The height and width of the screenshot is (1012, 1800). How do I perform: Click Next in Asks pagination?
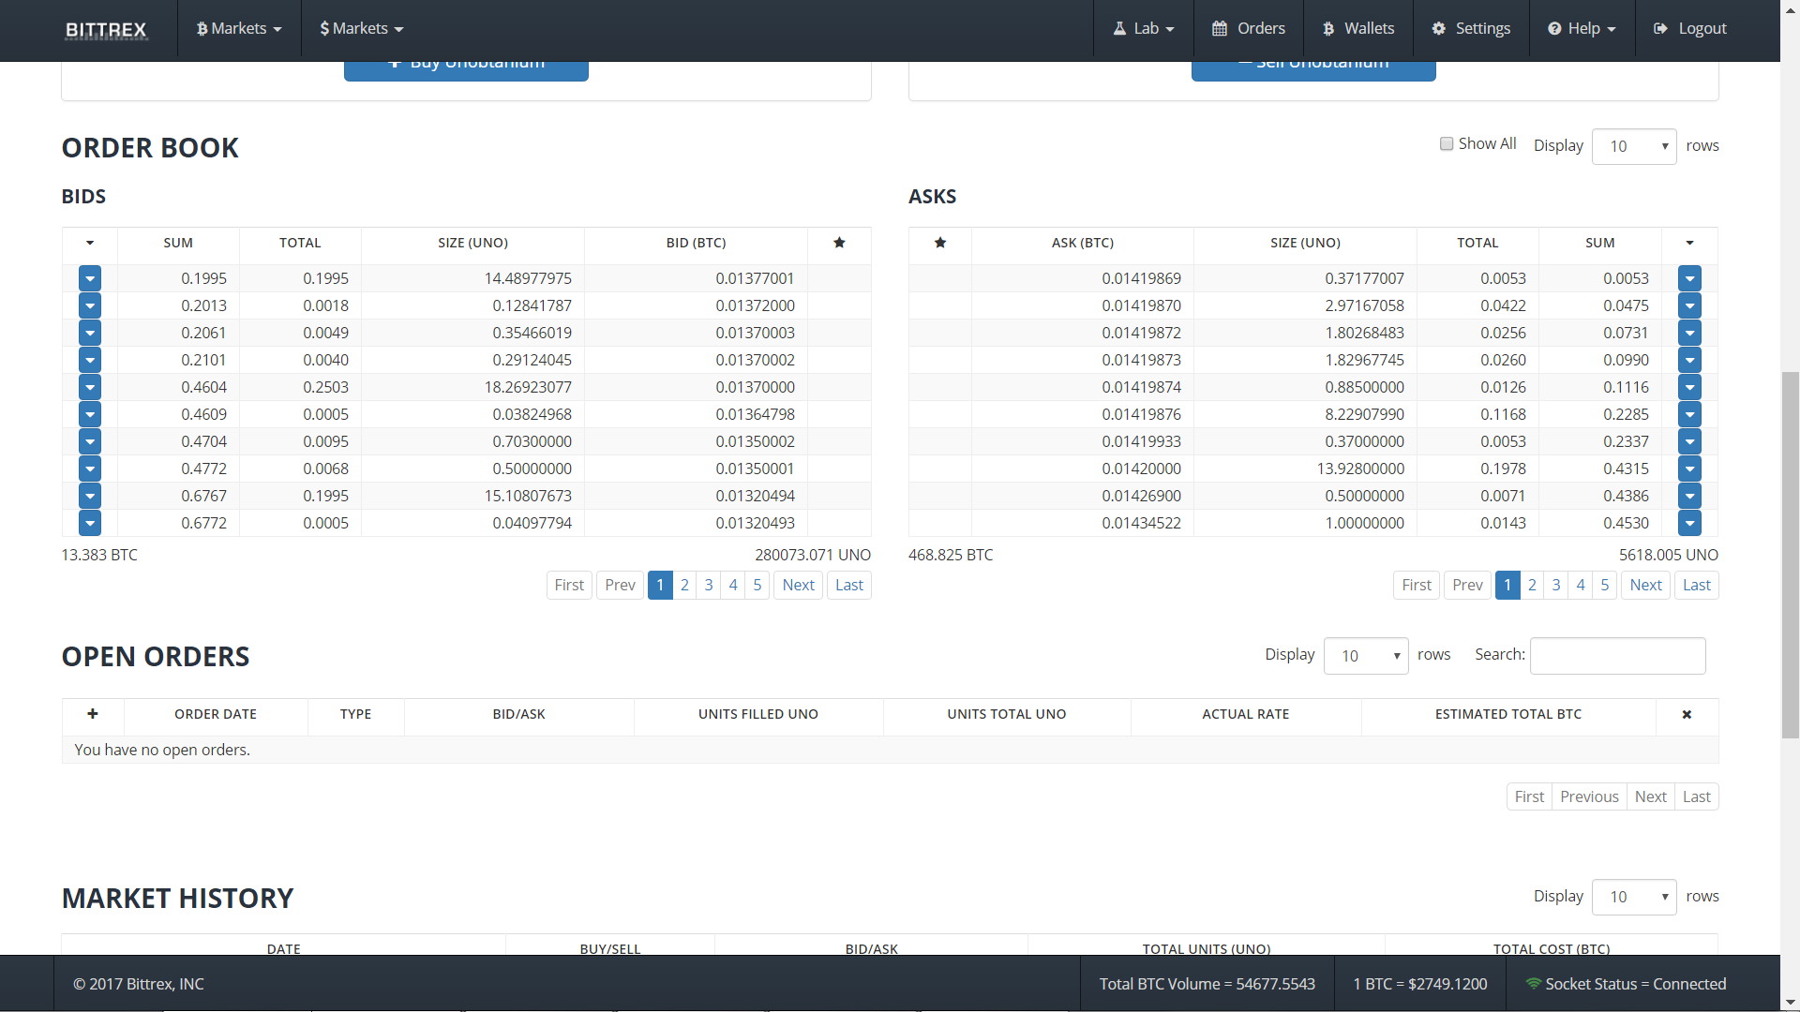(x=1645, y=585)
